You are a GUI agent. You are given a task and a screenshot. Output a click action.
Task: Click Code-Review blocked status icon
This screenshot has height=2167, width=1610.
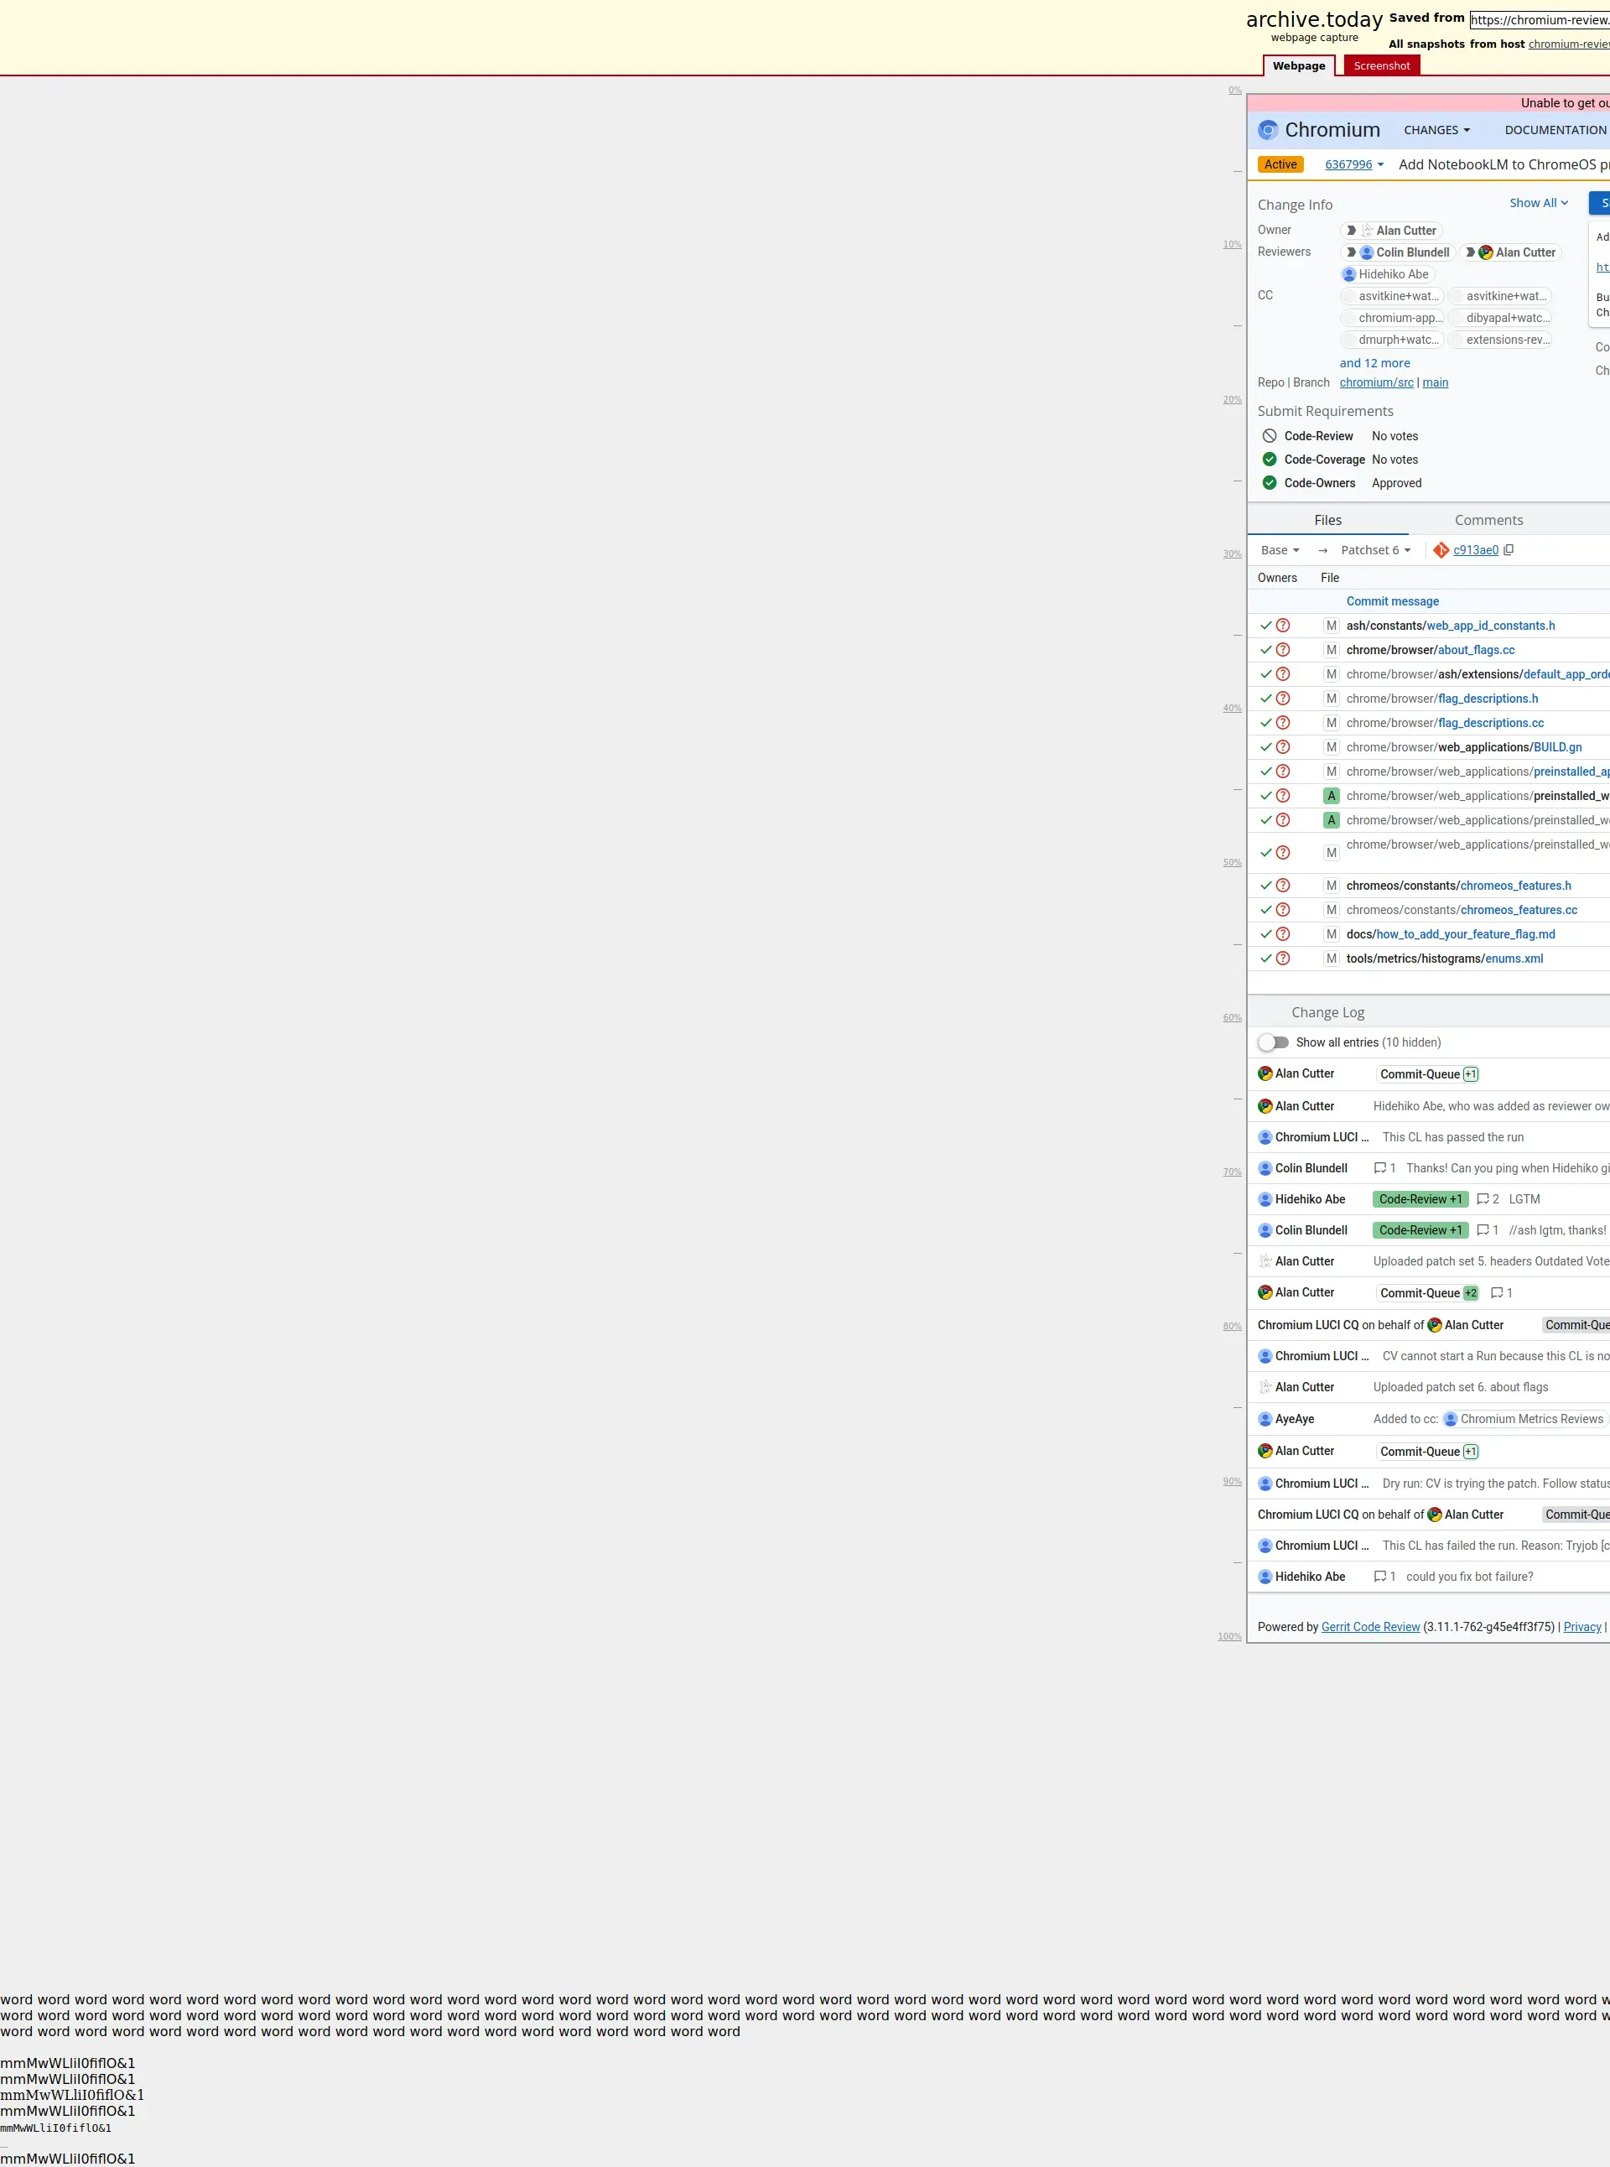1269,436
